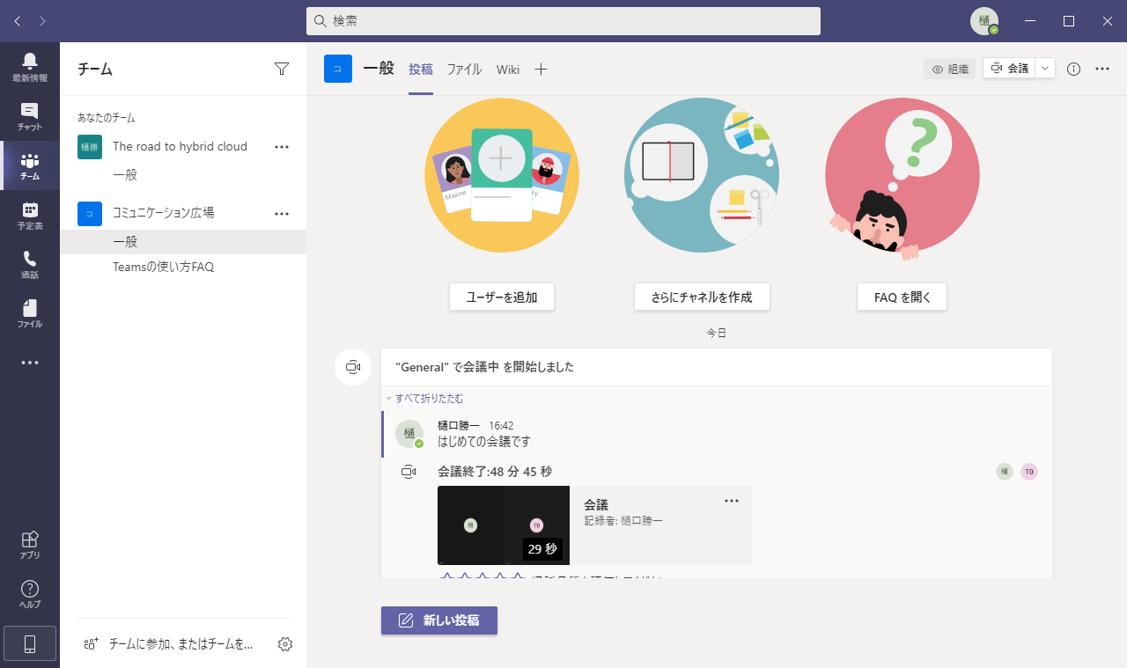Screen dimensions: 1127x668
Task: Click the FAQ question-mark illustration
Action: 902,180
